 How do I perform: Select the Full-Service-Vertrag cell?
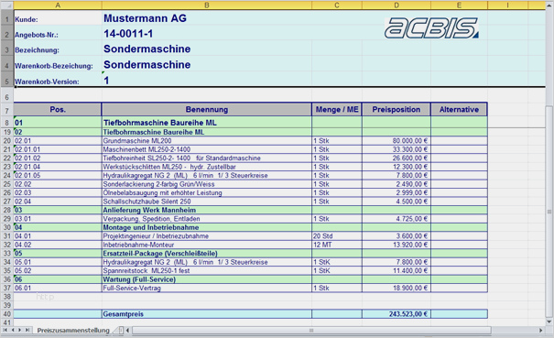[207, 288]
